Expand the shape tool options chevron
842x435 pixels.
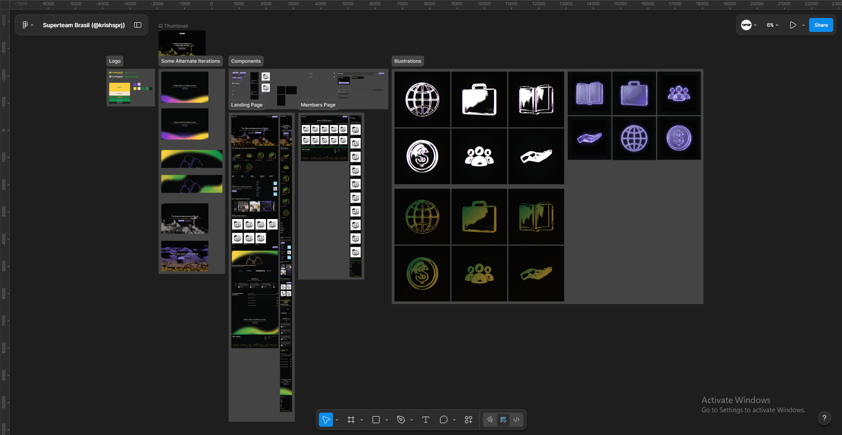click(x=386, y=419)
